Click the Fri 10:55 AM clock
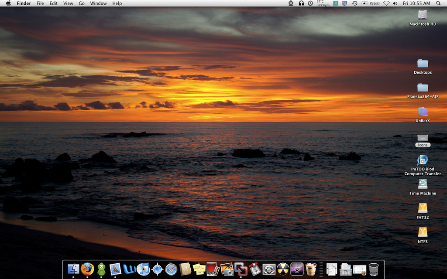 416,3
